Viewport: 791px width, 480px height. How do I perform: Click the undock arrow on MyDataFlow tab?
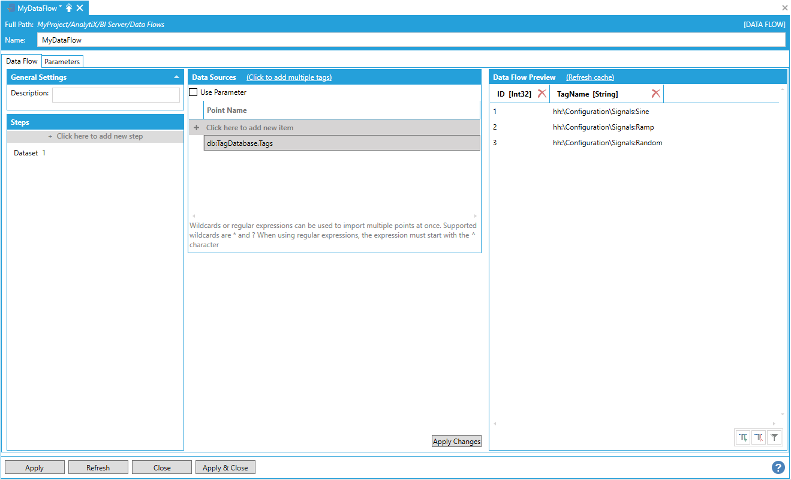[x=69, y=8]
